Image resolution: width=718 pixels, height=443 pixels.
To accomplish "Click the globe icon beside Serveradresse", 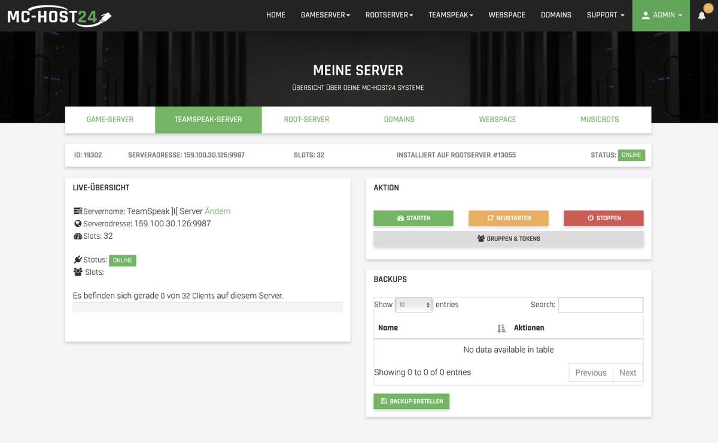I will [78, 224].
